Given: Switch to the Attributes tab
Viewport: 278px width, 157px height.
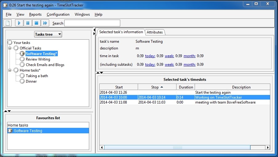Looking at the screenshot, I should (x=155, y=32).
